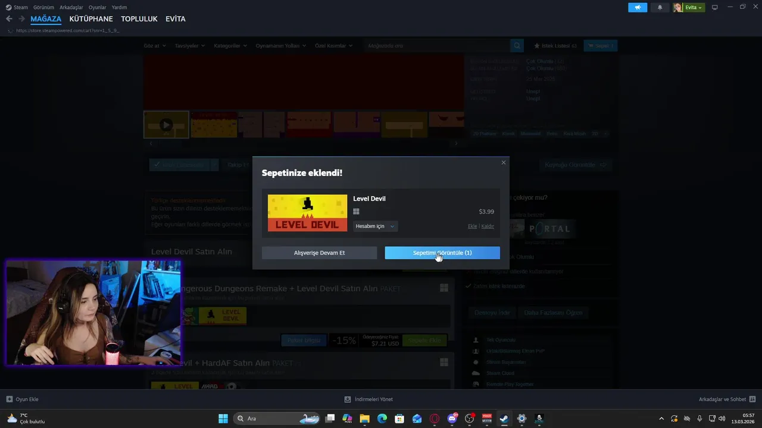Open the Görünüm menu

43,7
